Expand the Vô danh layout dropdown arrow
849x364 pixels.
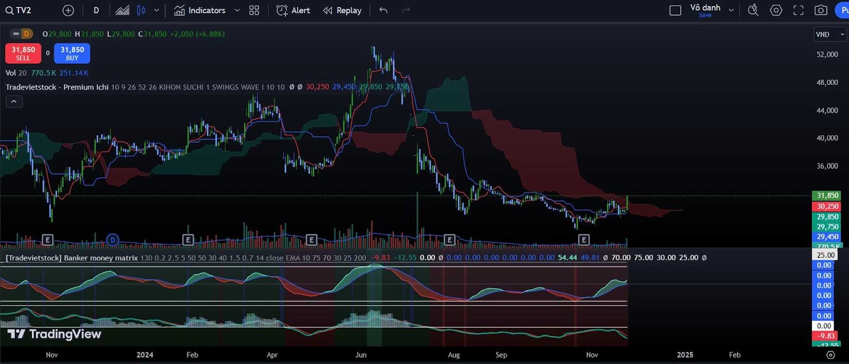coord(731,10)
